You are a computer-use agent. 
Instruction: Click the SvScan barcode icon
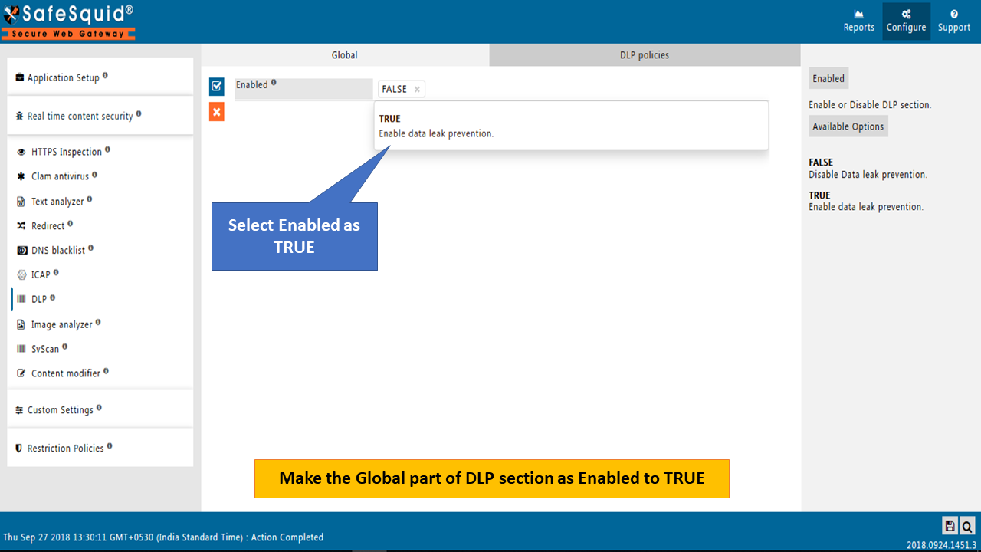21,349
